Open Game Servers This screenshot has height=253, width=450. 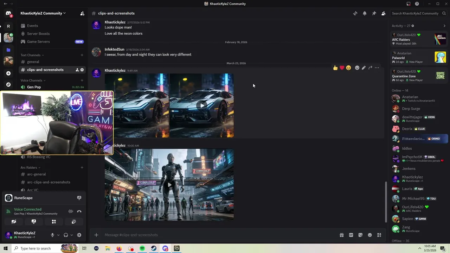[52, 41]
